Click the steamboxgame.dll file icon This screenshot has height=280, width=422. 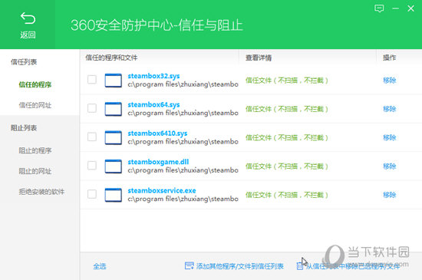coord(113,166)
